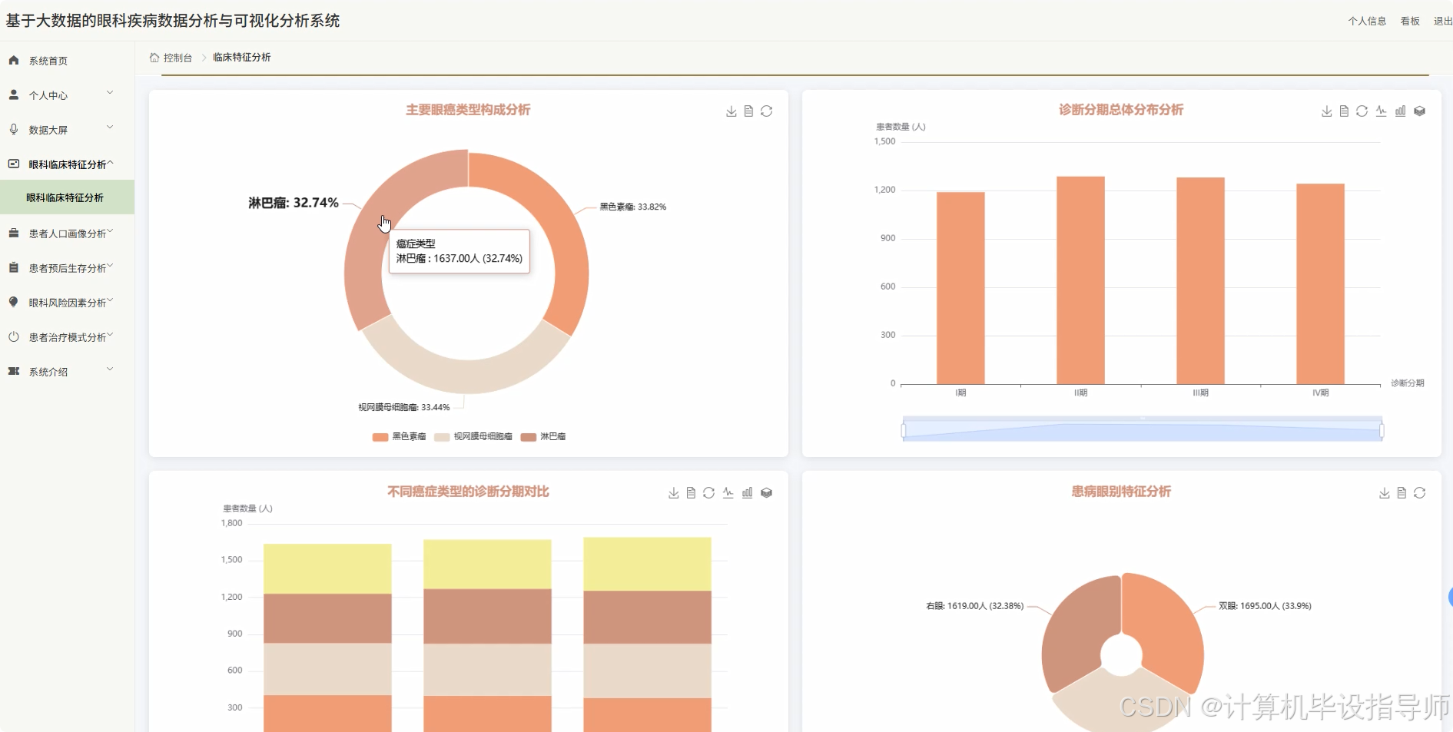Toggle stacking in cancer type stage comparison chart

tap(766, 493)
